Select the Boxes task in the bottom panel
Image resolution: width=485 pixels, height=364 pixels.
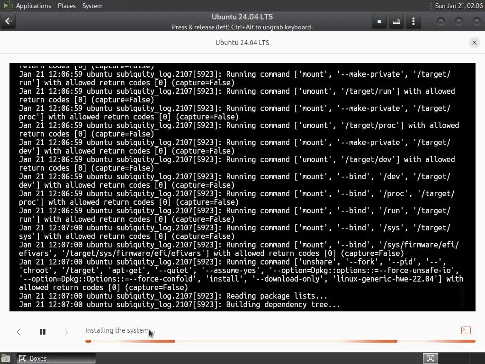(x=56, y=358)
